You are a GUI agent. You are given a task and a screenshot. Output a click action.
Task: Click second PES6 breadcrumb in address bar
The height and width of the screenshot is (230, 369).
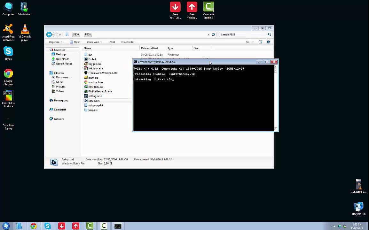pyautogui.click(x=88, y=34)
